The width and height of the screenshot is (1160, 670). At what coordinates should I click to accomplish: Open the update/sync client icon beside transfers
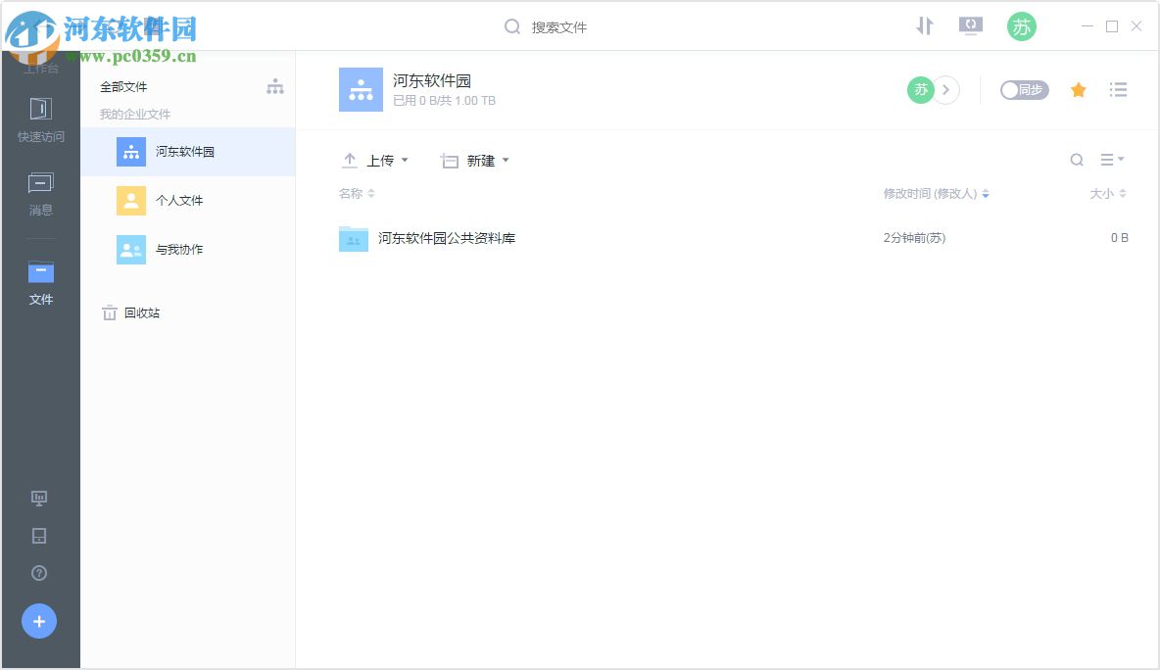970,26
